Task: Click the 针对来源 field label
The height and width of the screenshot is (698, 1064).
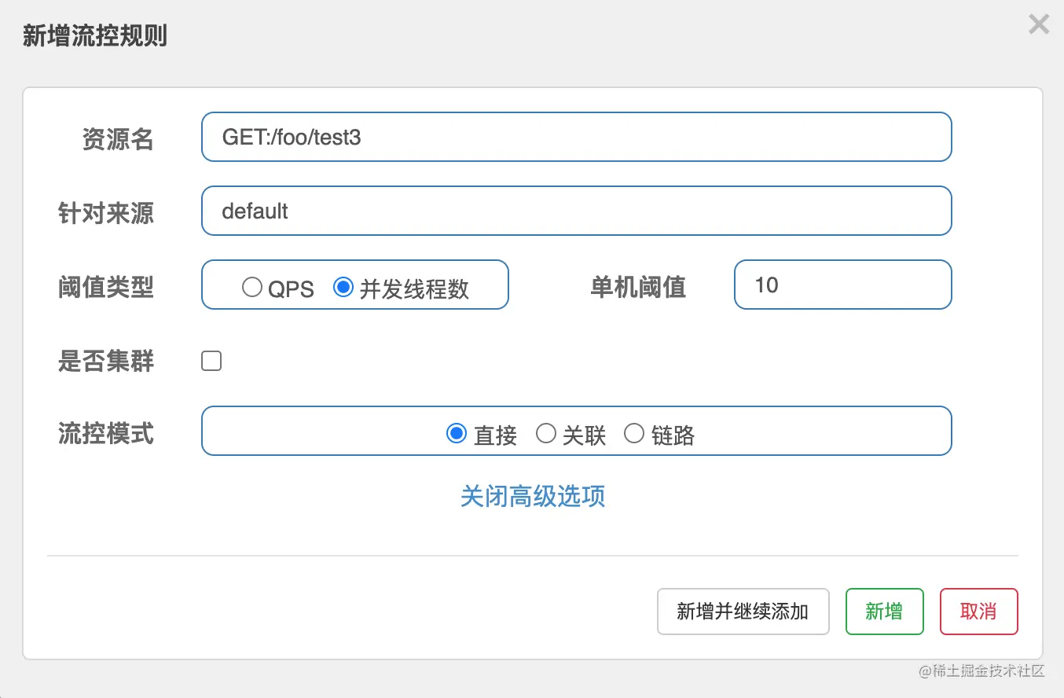Action: click(x=106, y=213)
